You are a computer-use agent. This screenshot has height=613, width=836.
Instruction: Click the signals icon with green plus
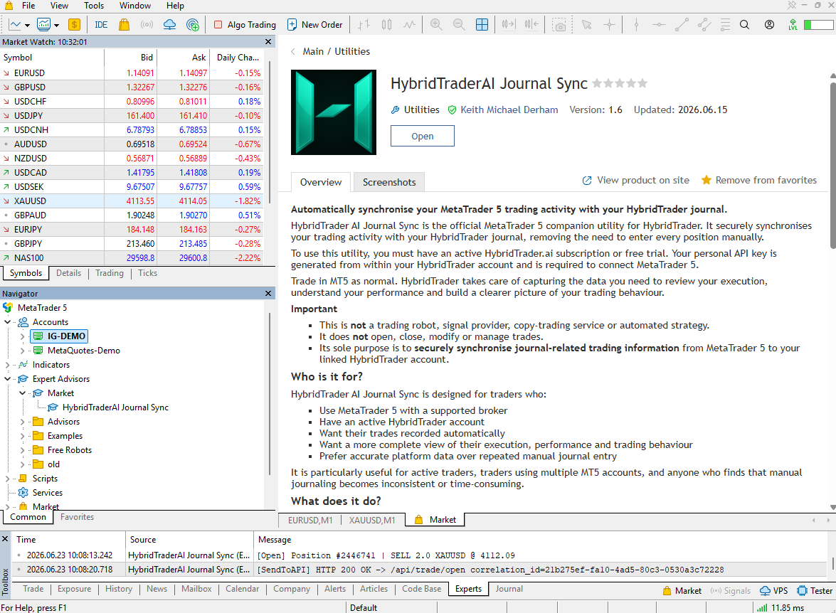[x=193, y=24]
